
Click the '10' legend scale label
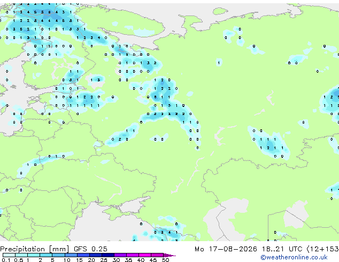pyautogui.click(x=67, y=260)
